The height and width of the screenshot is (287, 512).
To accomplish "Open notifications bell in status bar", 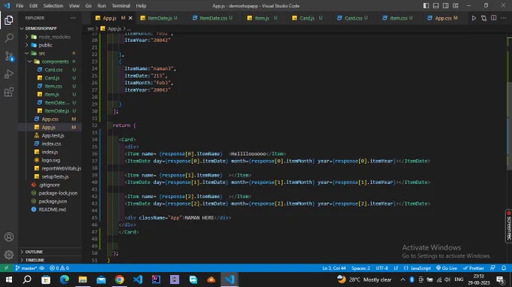I will pyautogui.click(x=504, y=268).
